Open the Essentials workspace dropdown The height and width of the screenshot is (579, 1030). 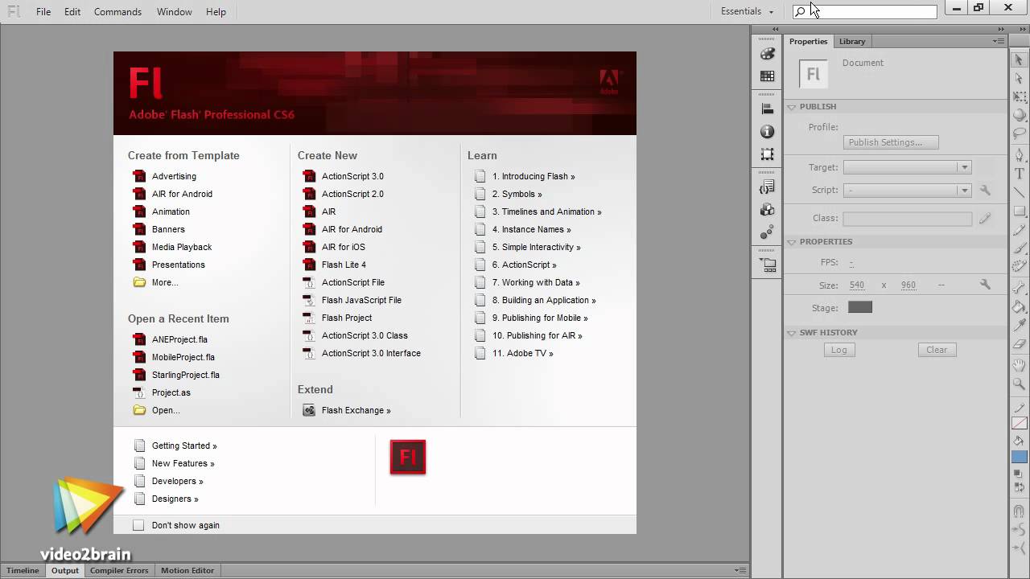click(748, 11)
